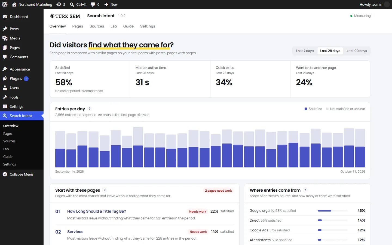Open Comments in the admin sidebar
The image size is (392, 245).
[22, 57]
